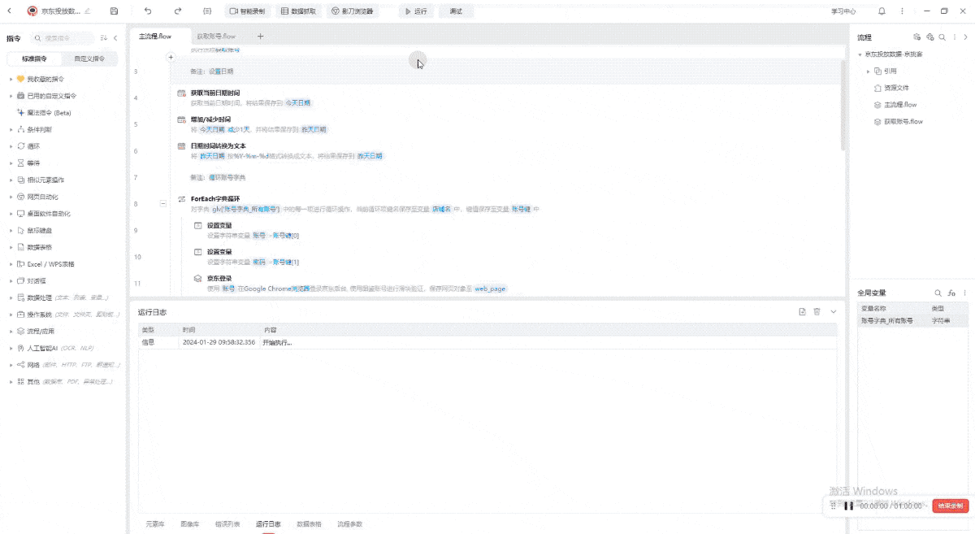975x534 pixels.
Task: Click the save project icon
Action: [x=114, y=11]
